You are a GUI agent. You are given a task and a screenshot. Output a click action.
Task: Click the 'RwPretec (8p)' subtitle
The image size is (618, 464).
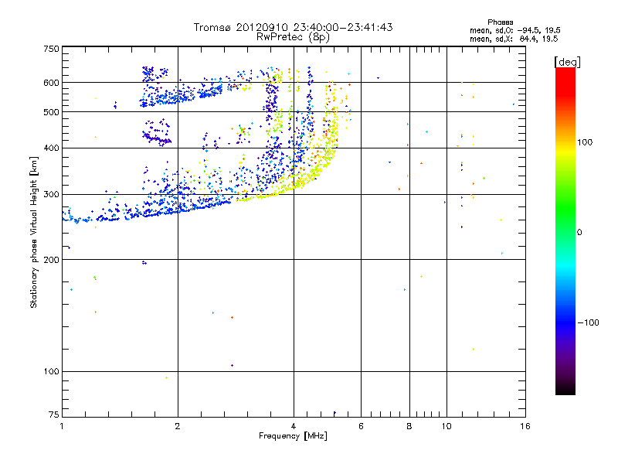pos(293,37)
